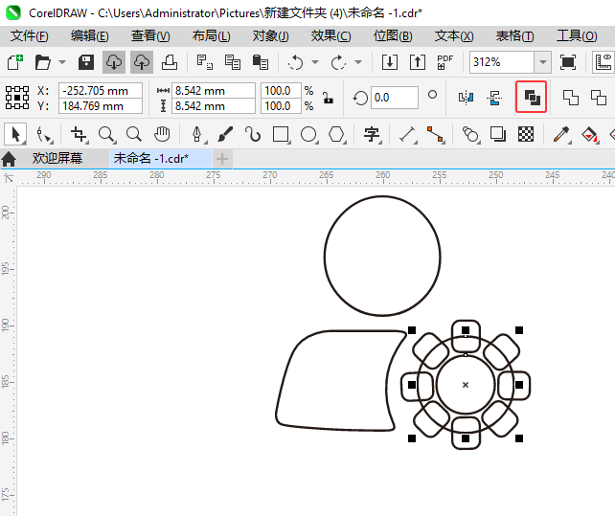Expand the Open file dropdown arrow
The image size is (615, 516).
[x=63, y=63]
